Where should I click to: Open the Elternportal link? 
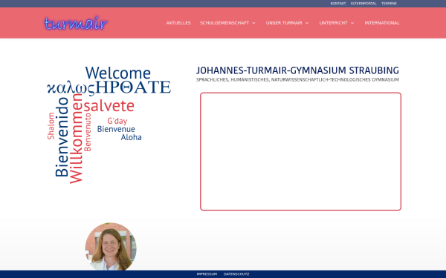click(363, 4)
